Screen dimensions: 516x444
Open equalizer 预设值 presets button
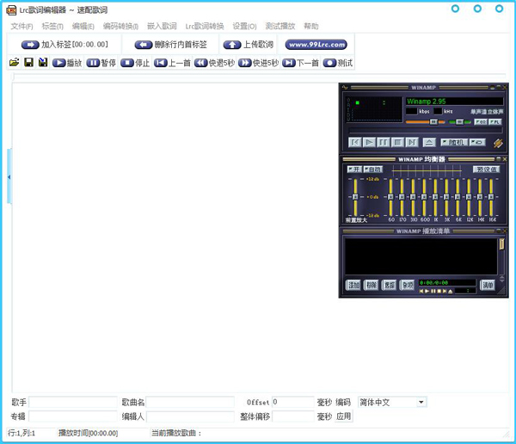coord(487,170)
